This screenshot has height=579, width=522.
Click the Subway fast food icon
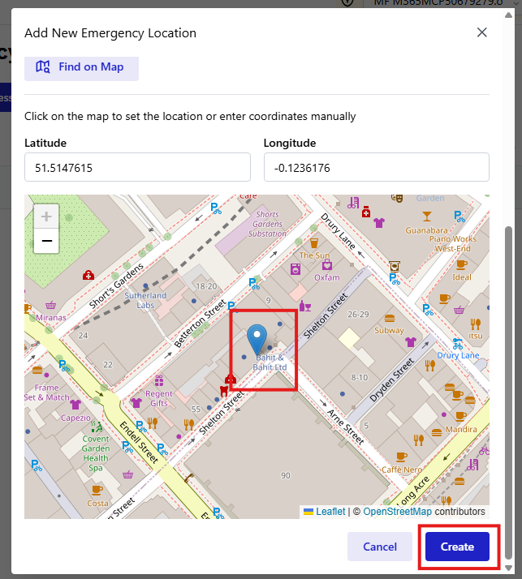[x=390, y=319]
